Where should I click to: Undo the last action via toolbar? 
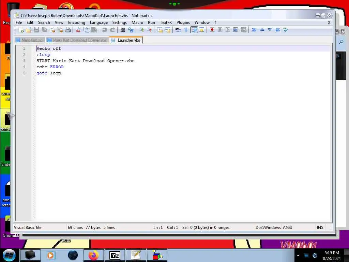104,30
